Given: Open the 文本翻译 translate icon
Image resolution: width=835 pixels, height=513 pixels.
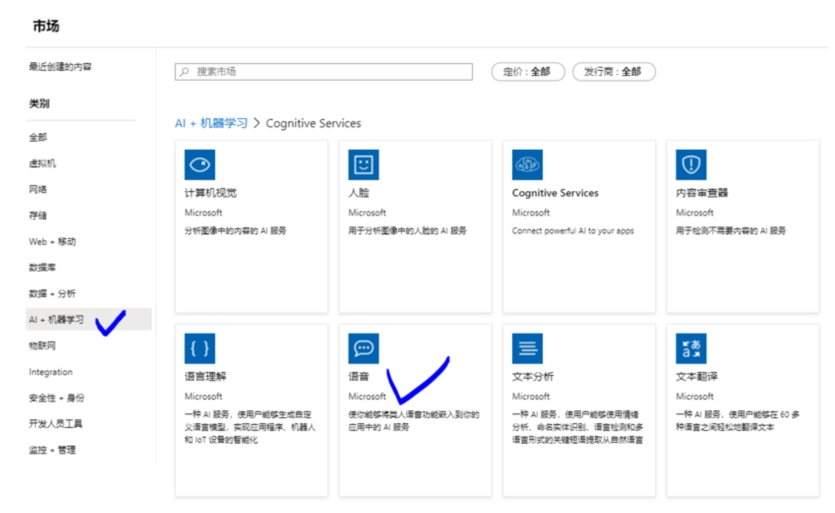Looking at the screenshot, I should [691, 348].
